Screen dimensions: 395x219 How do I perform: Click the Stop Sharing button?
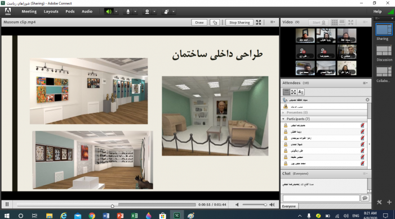click(239, 22)
